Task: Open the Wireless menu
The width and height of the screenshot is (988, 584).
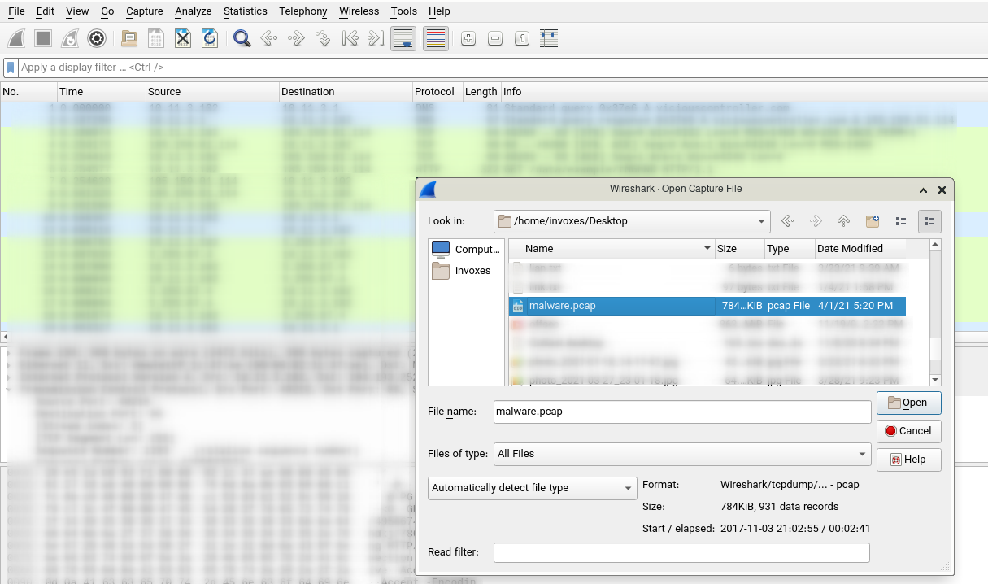Action: 359,11
